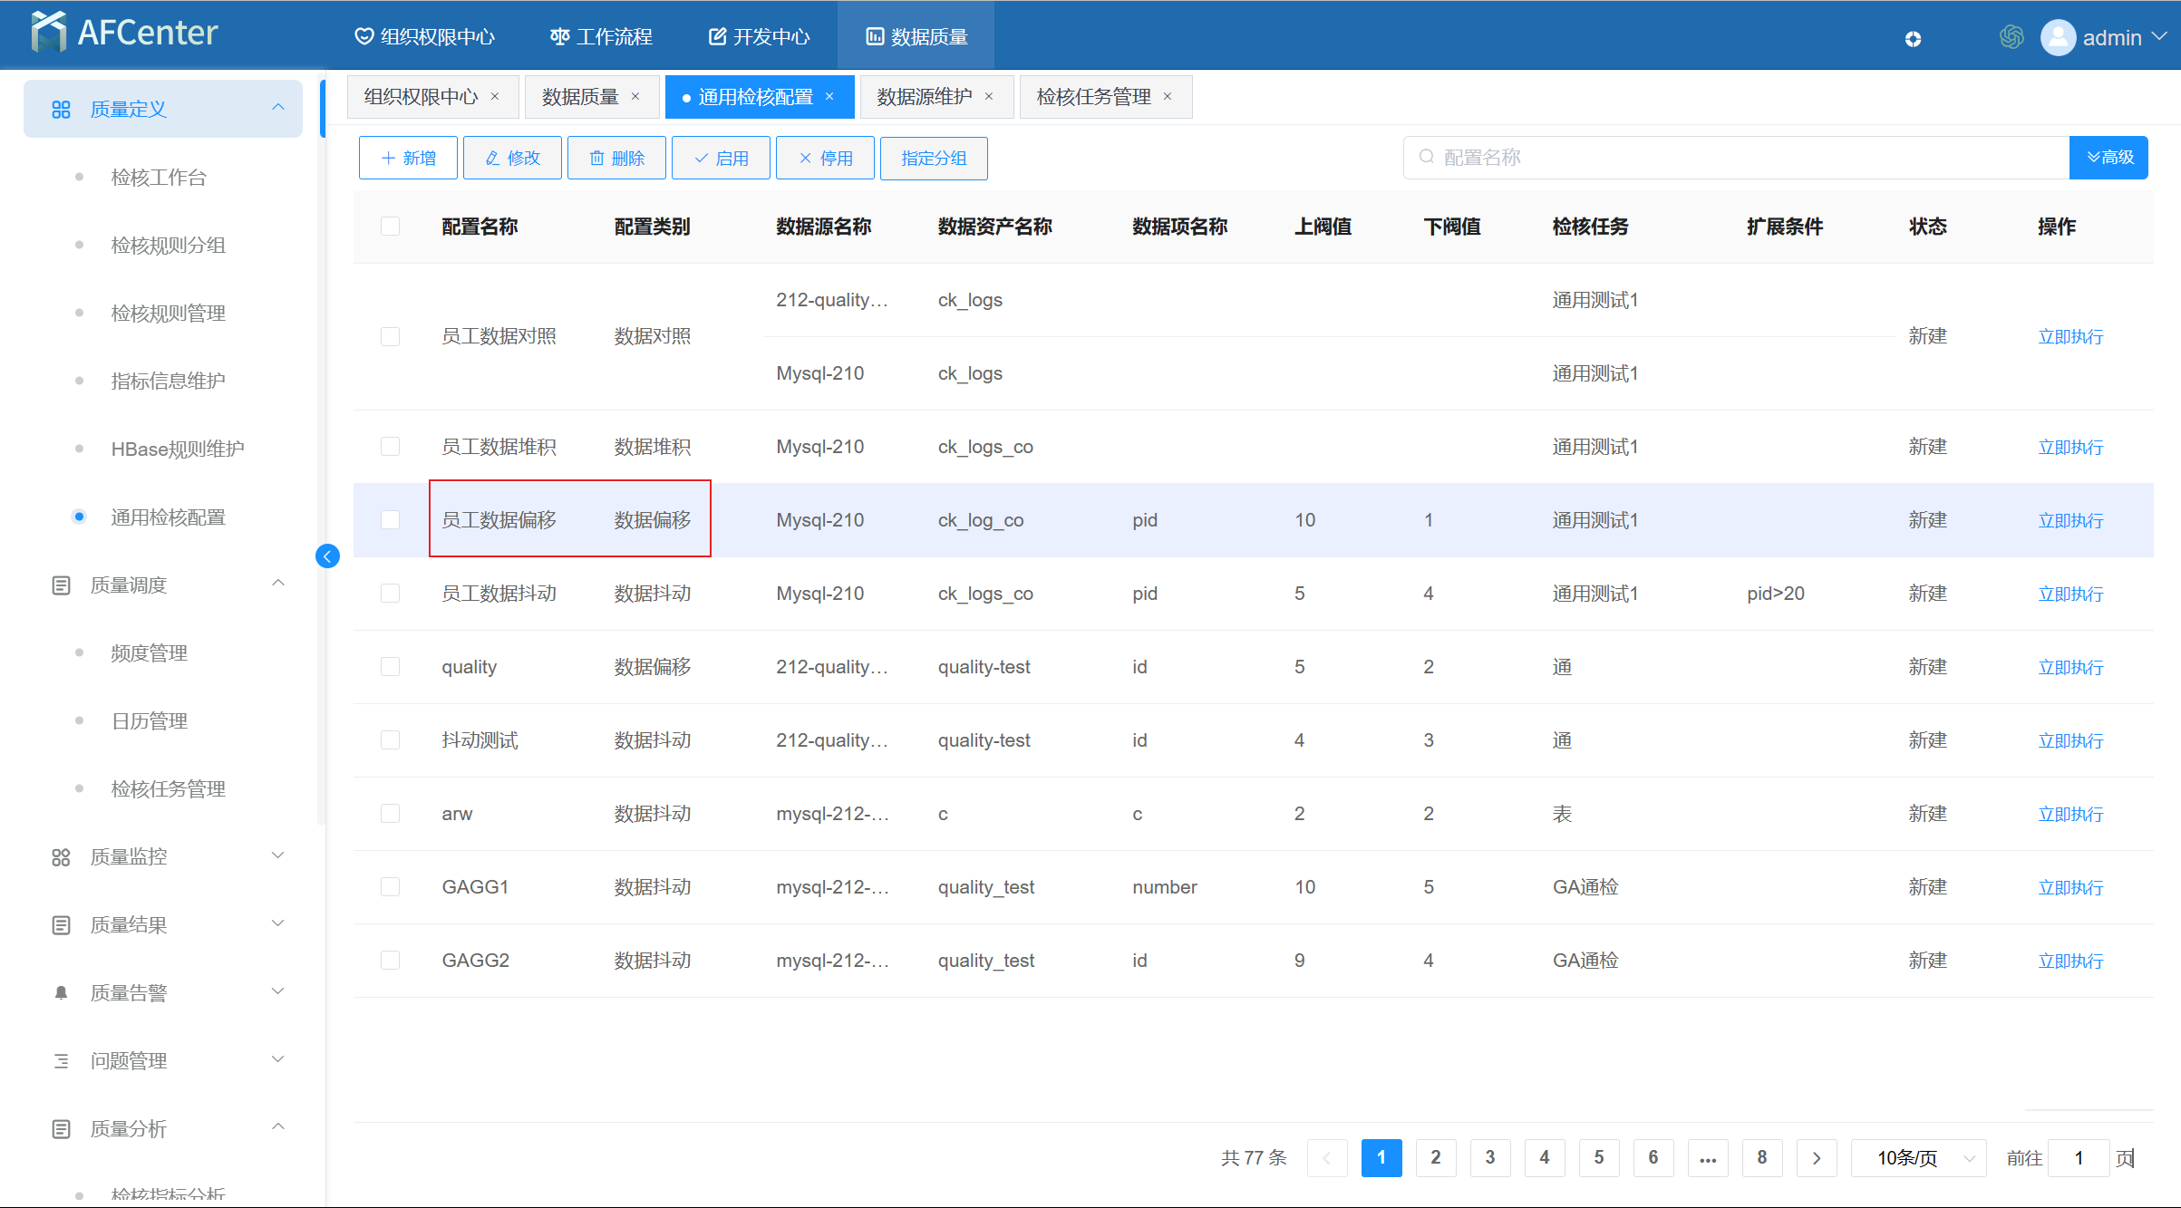Expand the 高级 advanced search
This screenshot has height=1208, width=2181.
(2108, 158)
